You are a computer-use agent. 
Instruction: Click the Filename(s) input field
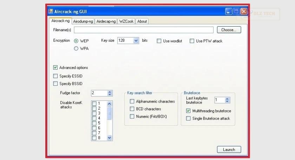[x=144, y=30]
